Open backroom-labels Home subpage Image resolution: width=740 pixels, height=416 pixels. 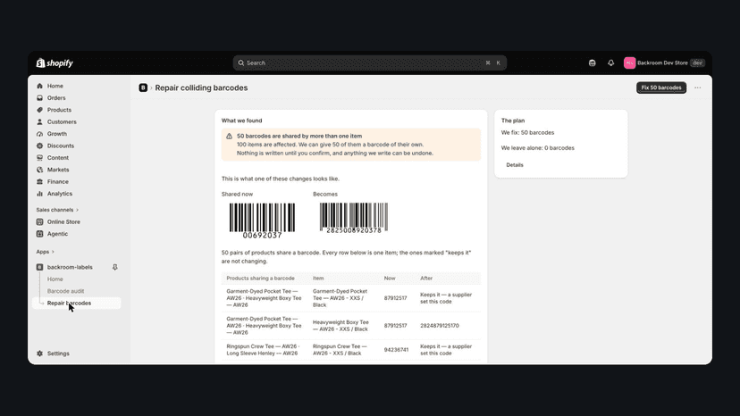tap(55, 279)
